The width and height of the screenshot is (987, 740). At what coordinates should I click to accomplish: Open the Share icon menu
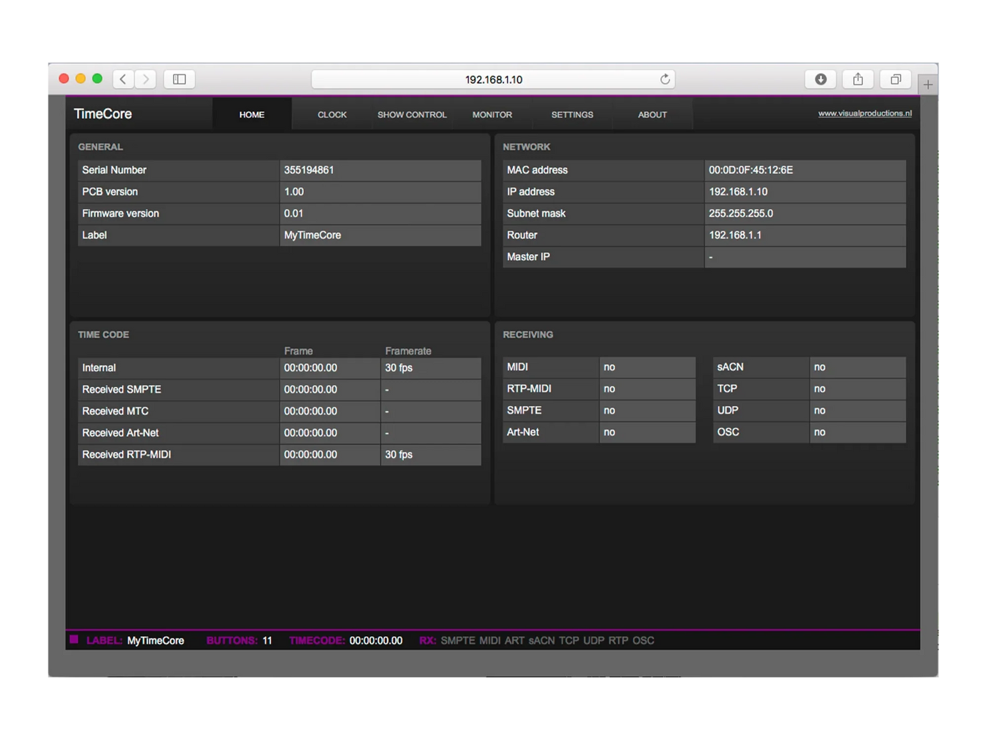point(858,79)
